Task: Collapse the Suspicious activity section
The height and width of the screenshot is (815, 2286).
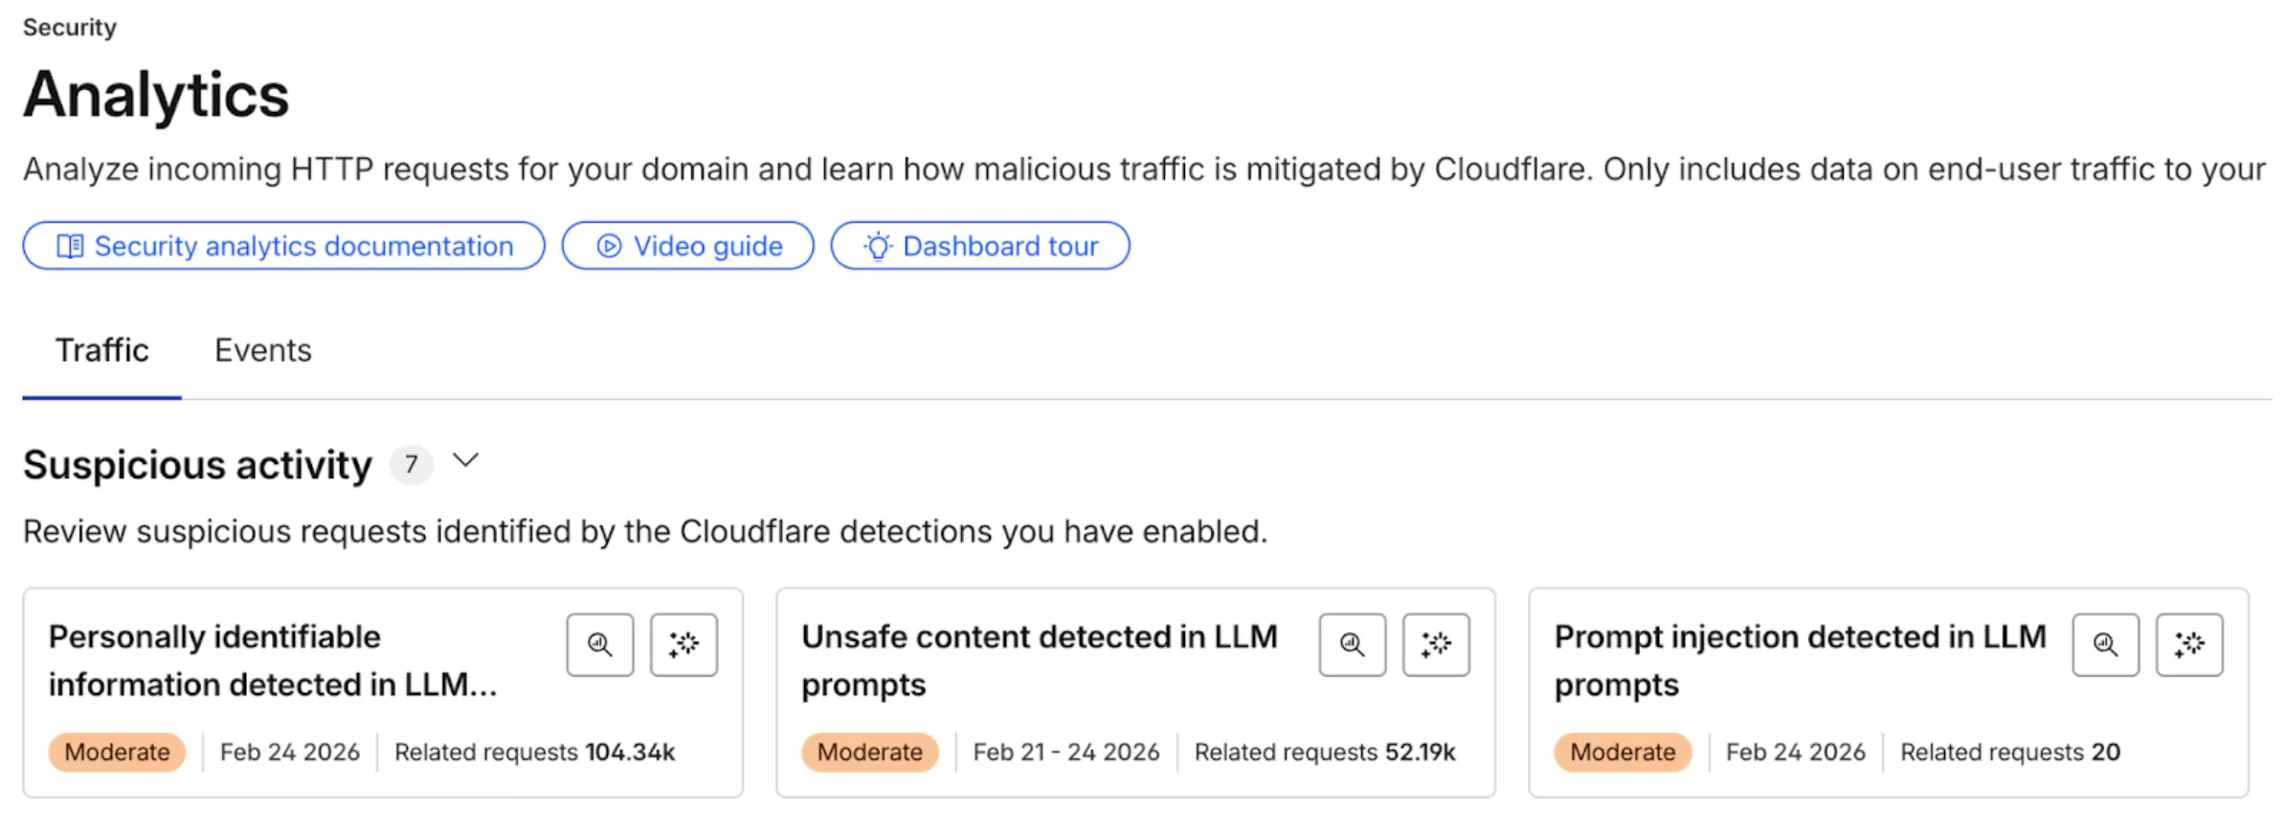Action: pos(466,462)
